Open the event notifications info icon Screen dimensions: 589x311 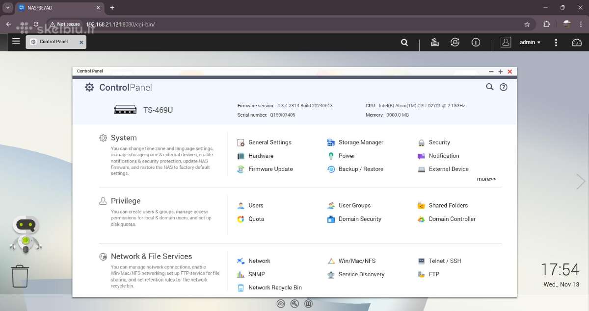[x=476, y=42]
